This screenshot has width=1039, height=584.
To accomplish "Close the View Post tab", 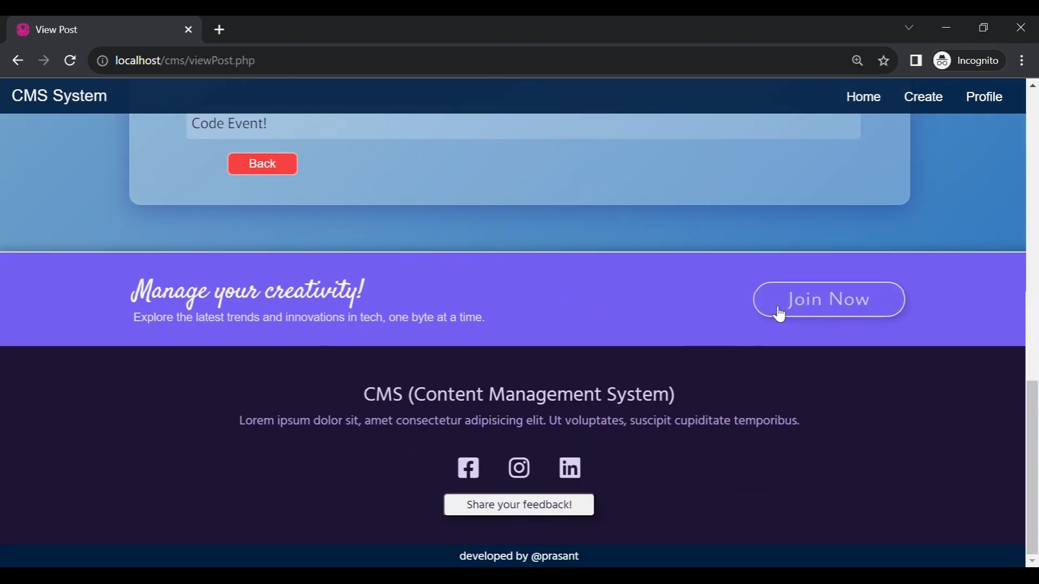I will tap(189, 30).
